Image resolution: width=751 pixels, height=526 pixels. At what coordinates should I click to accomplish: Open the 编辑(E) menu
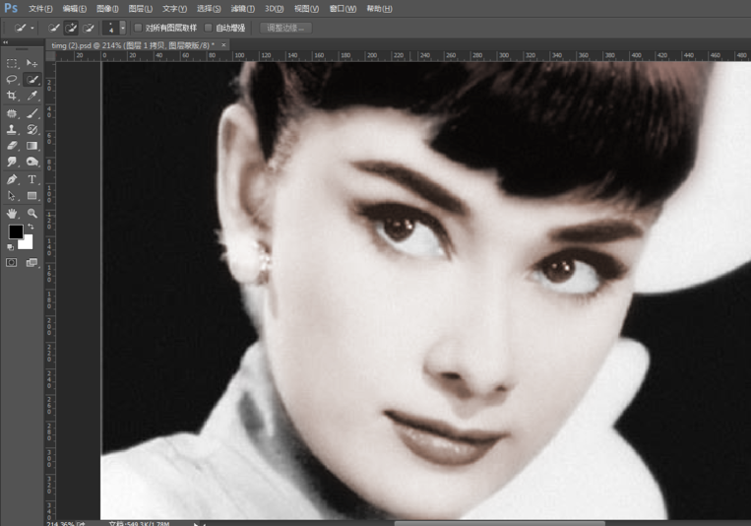click(x=75, y=9)
